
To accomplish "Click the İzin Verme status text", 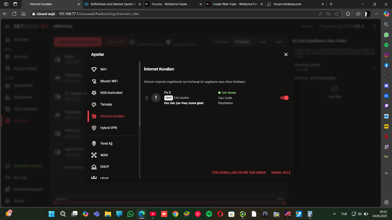I will point(229,93).
